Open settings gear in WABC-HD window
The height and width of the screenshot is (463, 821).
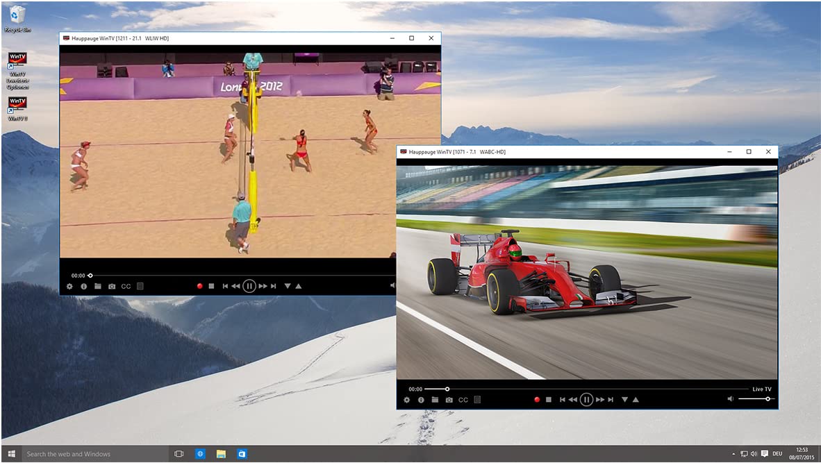pyautogui.click(x=407, y=400)
